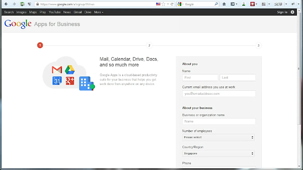Click the Google settings gear icon
303x170 pixels.
[x=293, y=12]
